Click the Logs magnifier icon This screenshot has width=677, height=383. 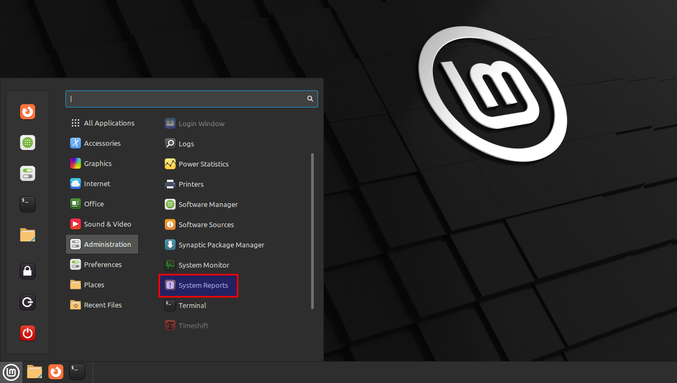[170, 144]
